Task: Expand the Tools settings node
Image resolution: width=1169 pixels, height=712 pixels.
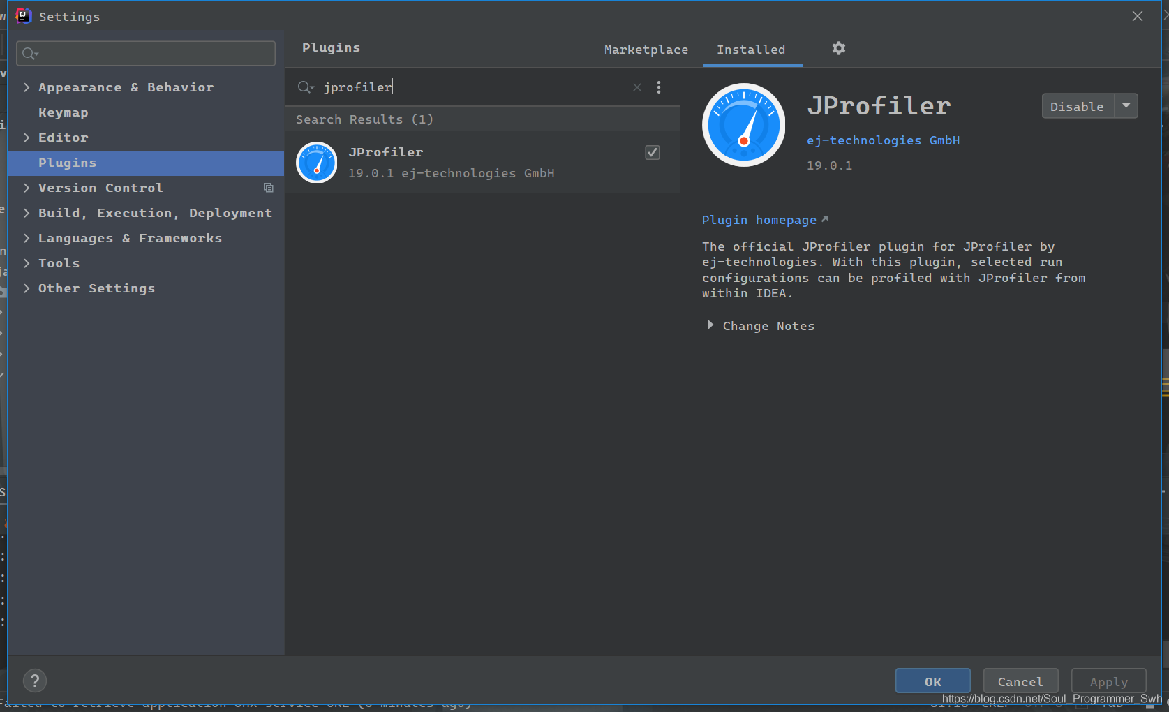Action: 27,263
